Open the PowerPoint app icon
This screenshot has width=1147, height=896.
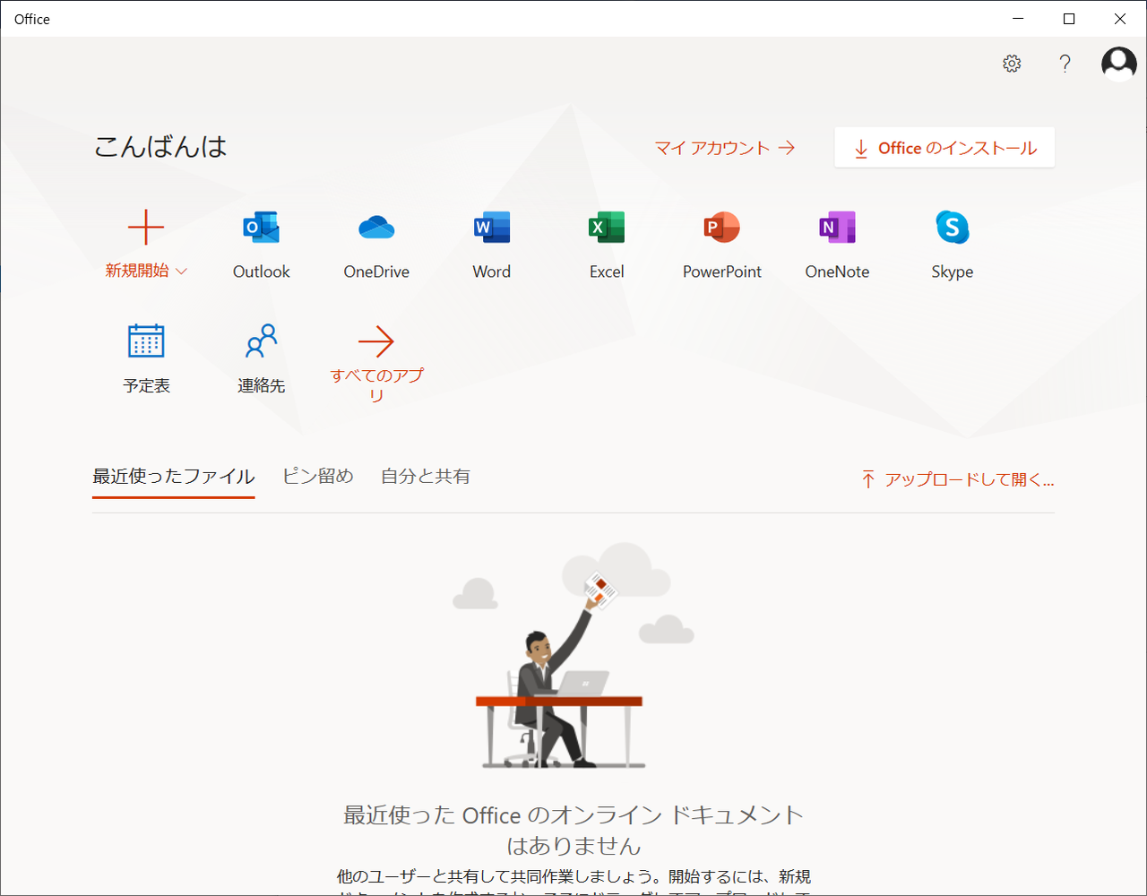pos(722,228)
